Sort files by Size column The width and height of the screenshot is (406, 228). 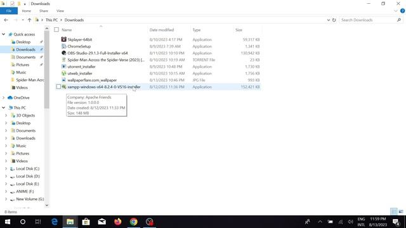click(239, 30)
